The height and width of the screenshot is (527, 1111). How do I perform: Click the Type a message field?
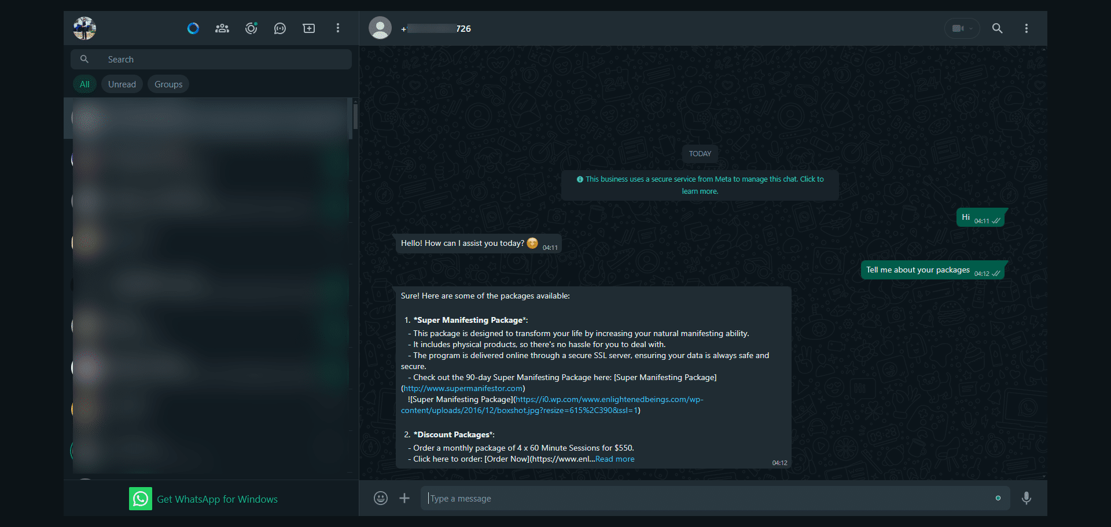(x=637, y=497)
